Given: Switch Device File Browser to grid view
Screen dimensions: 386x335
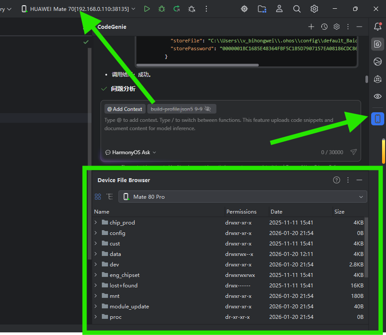Looking at the screenshot, I should point(98,197).
